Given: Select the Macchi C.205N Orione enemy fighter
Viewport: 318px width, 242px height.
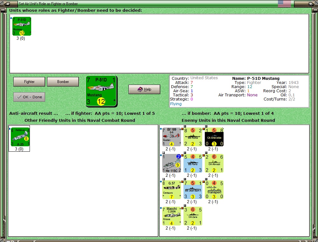Looking at the screenshot, I should pyautogui.click(x=172, y=216).
